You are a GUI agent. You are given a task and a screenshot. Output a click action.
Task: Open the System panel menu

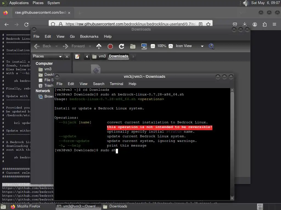pos(54,3)
